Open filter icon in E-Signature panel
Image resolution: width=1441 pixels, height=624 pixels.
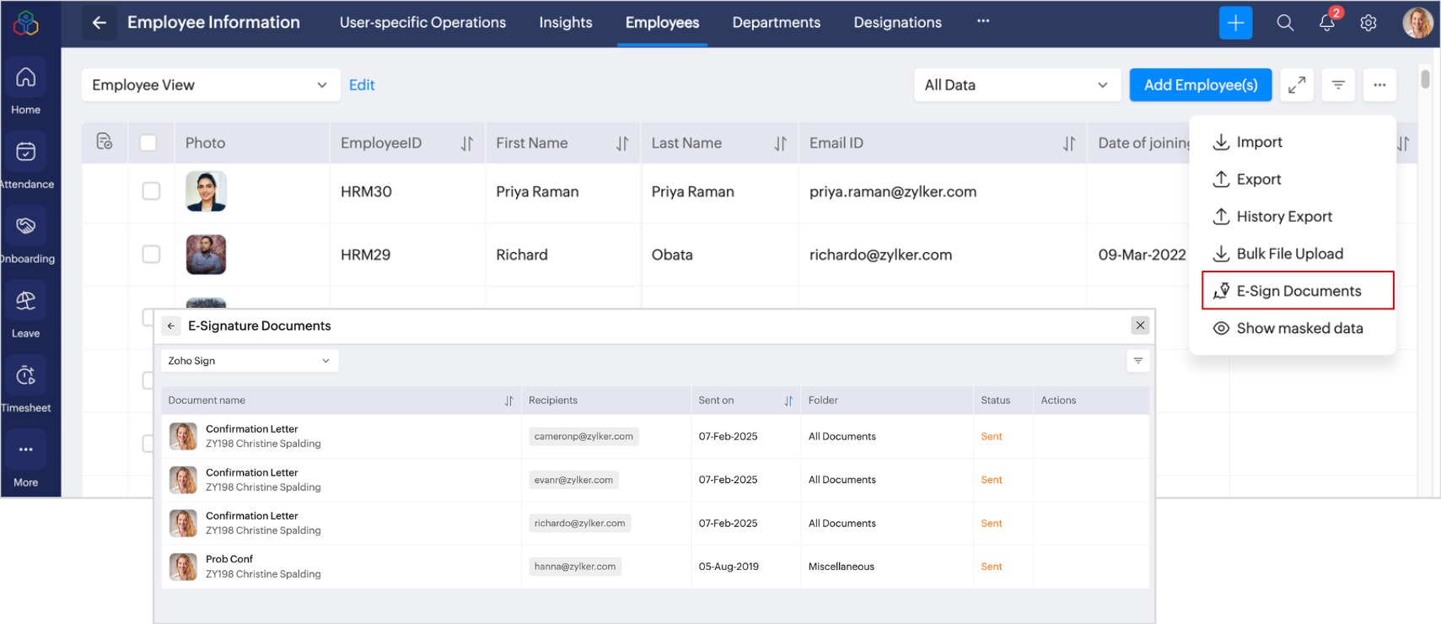(x=1137, y=361)
